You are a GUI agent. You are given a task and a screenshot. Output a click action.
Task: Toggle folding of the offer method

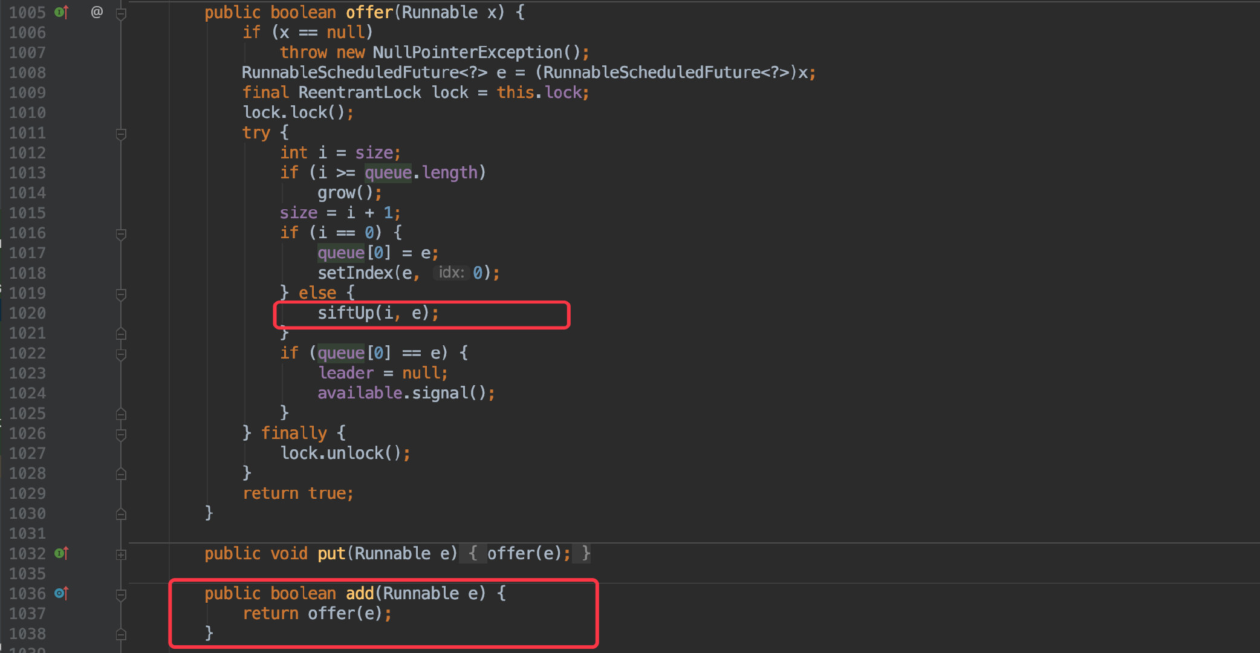pos(121,13)
